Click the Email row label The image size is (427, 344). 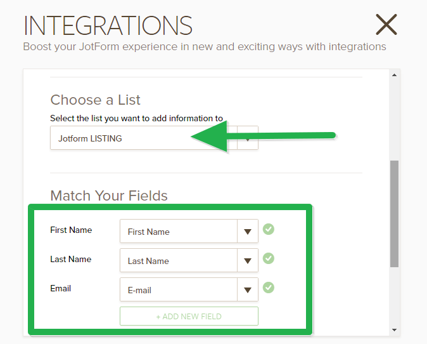click(x=61, y=288)
